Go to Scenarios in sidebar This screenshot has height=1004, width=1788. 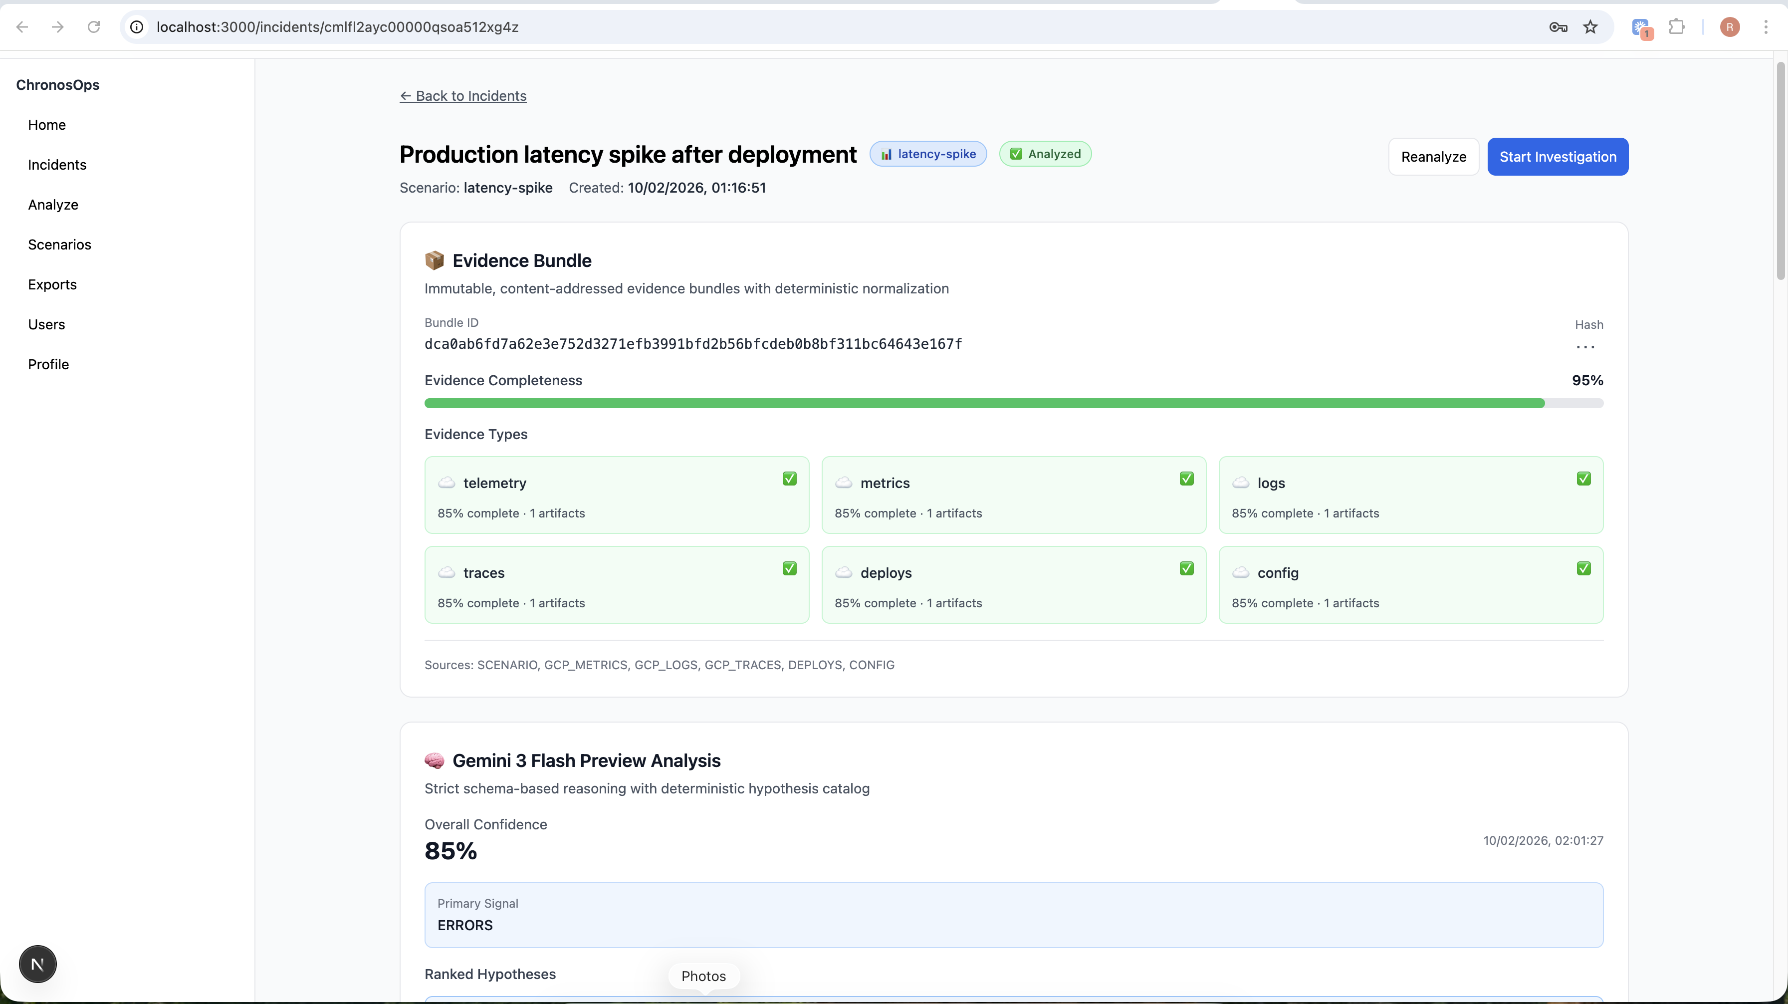(x=59, y=245)
